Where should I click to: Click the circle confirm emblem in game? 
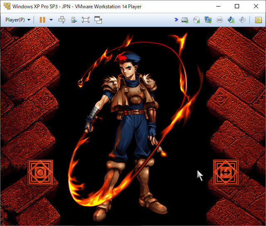point(40,172)
